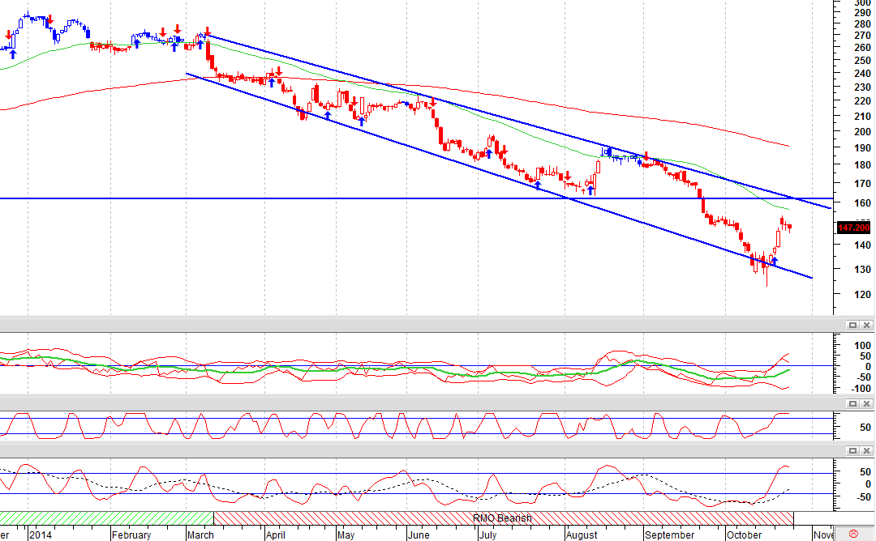Select the green hatched bullish ribbon
Image resolution: width=876 pixels, height=541 pixels.
point(107,518)
